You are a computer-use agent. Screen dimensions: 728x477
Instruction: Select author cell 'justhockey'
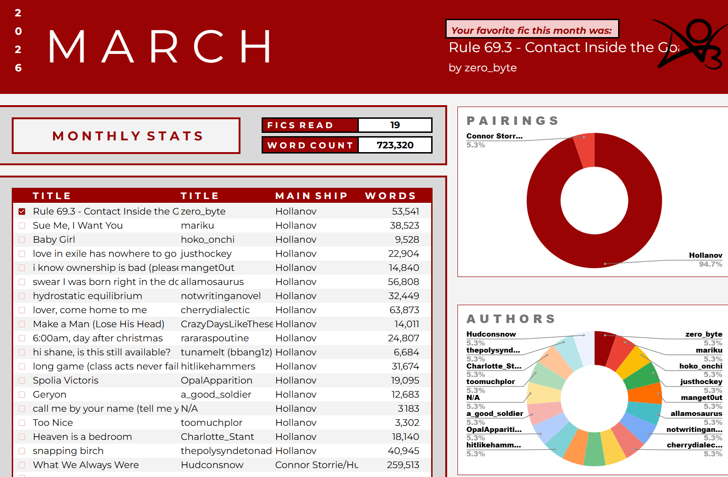pyautogui.click(x=206, y=254)
